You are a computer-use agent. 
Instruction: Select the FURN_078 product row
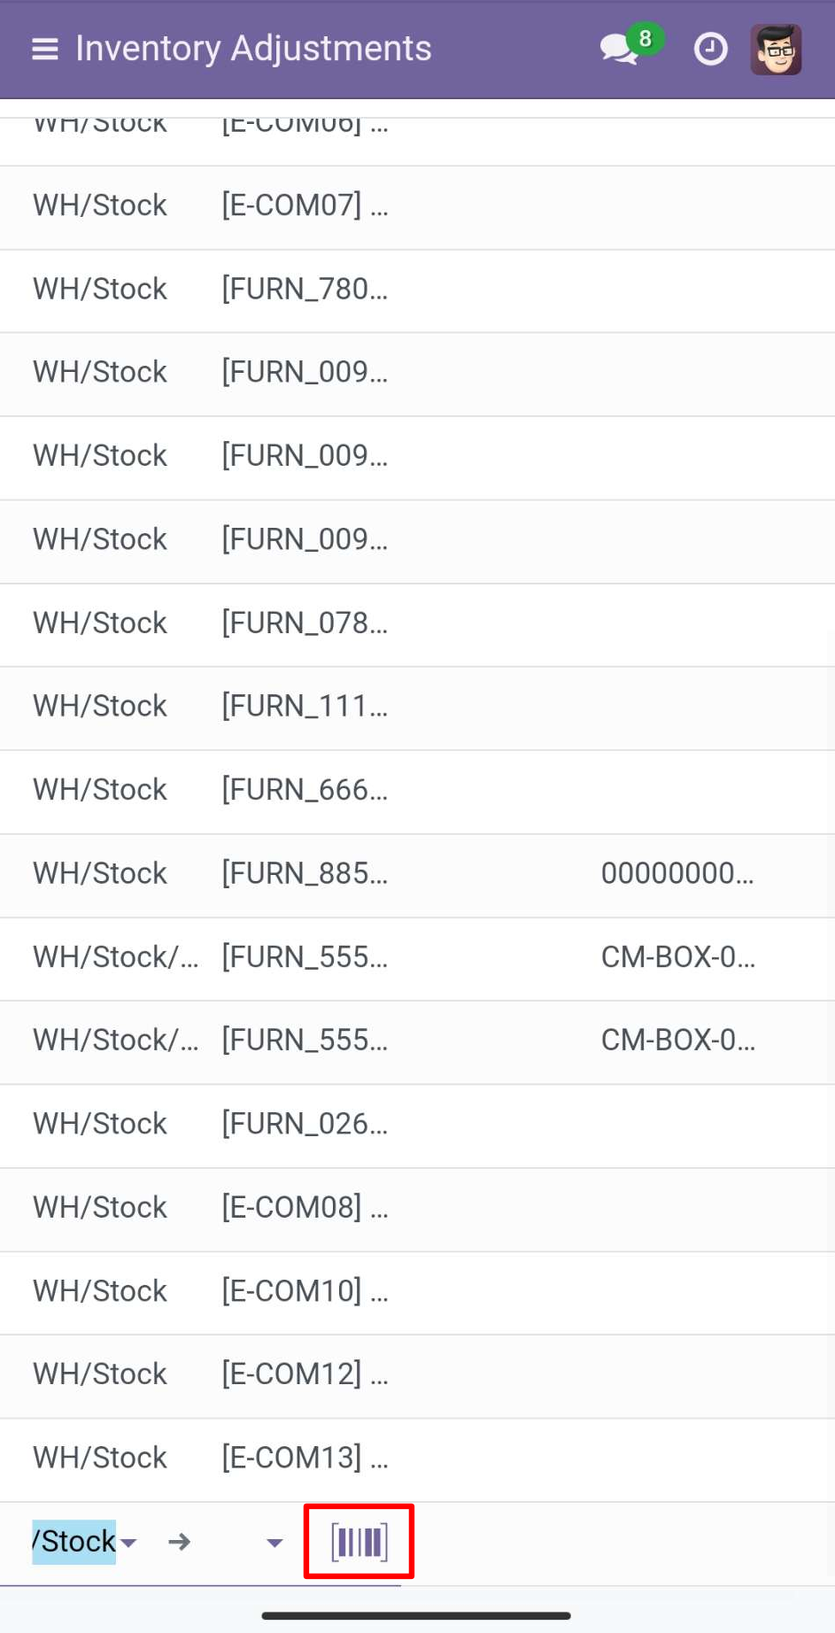[x=417, y=624]
